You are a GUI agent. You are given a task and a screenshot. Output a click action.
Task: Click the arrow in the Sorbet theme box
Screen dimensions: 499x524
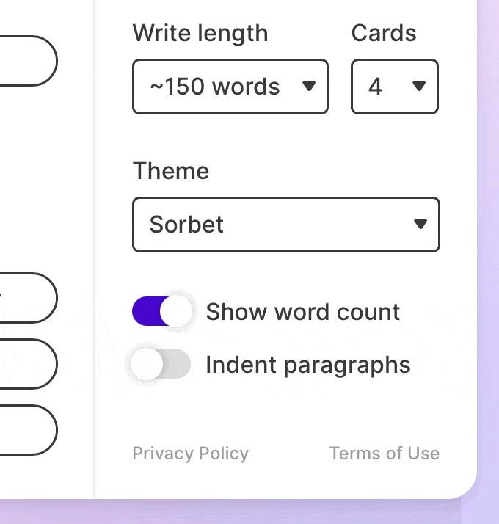[x=420, y=224]
